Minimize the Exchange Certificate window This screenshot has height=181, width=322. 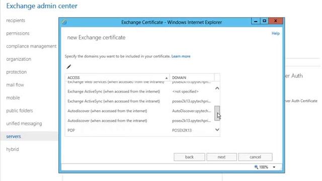(256, 21)
